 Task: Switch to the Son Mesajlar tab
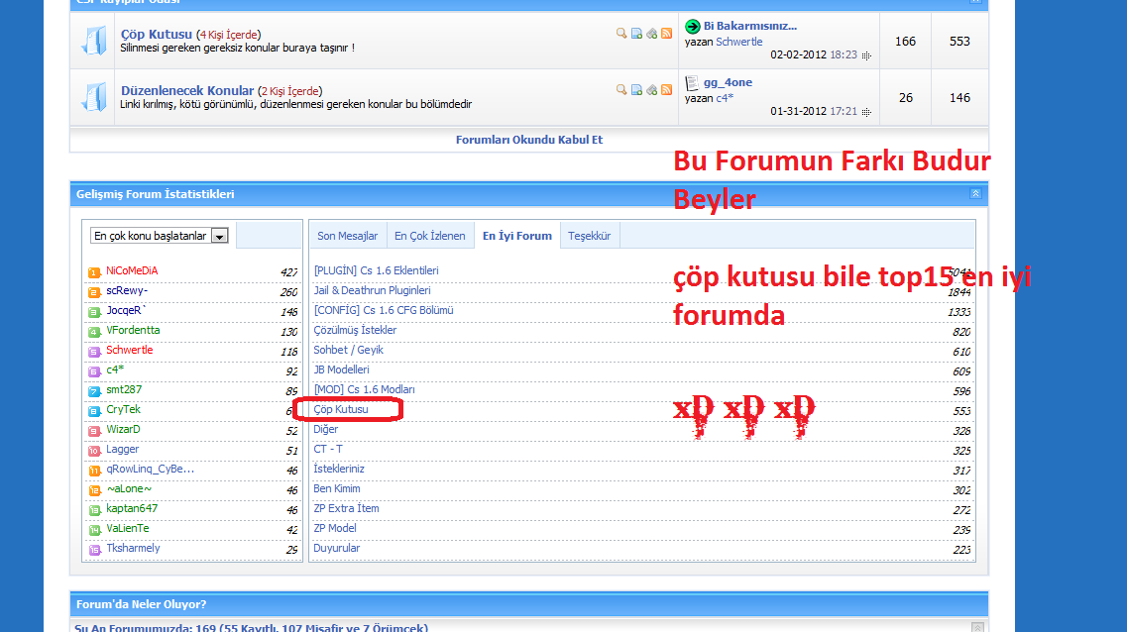347,235
